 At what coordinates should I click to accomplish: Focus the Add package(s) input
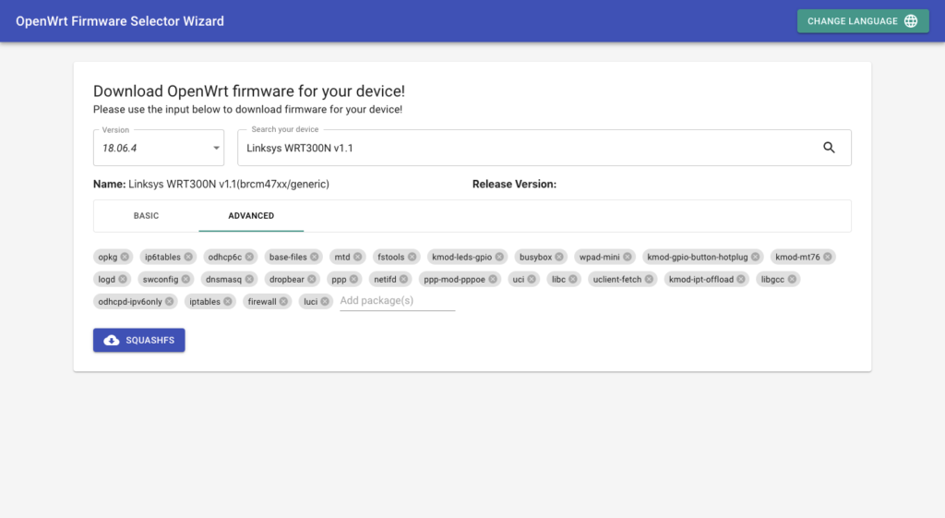tap(397, 301)
